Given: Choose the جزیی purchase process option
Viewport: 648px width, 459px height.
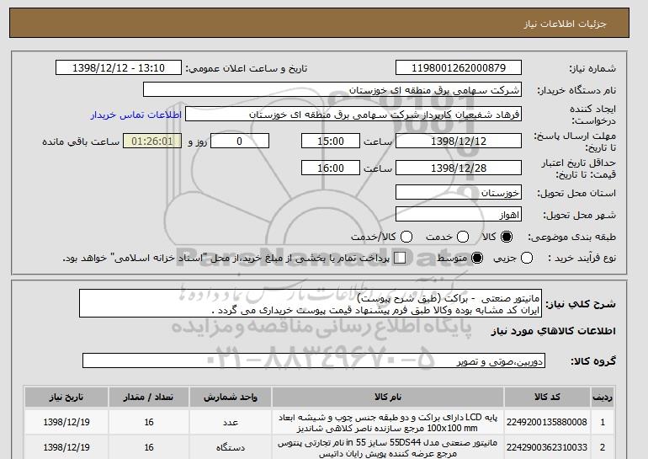Looking at the screenshot, I should pos(527,258).
